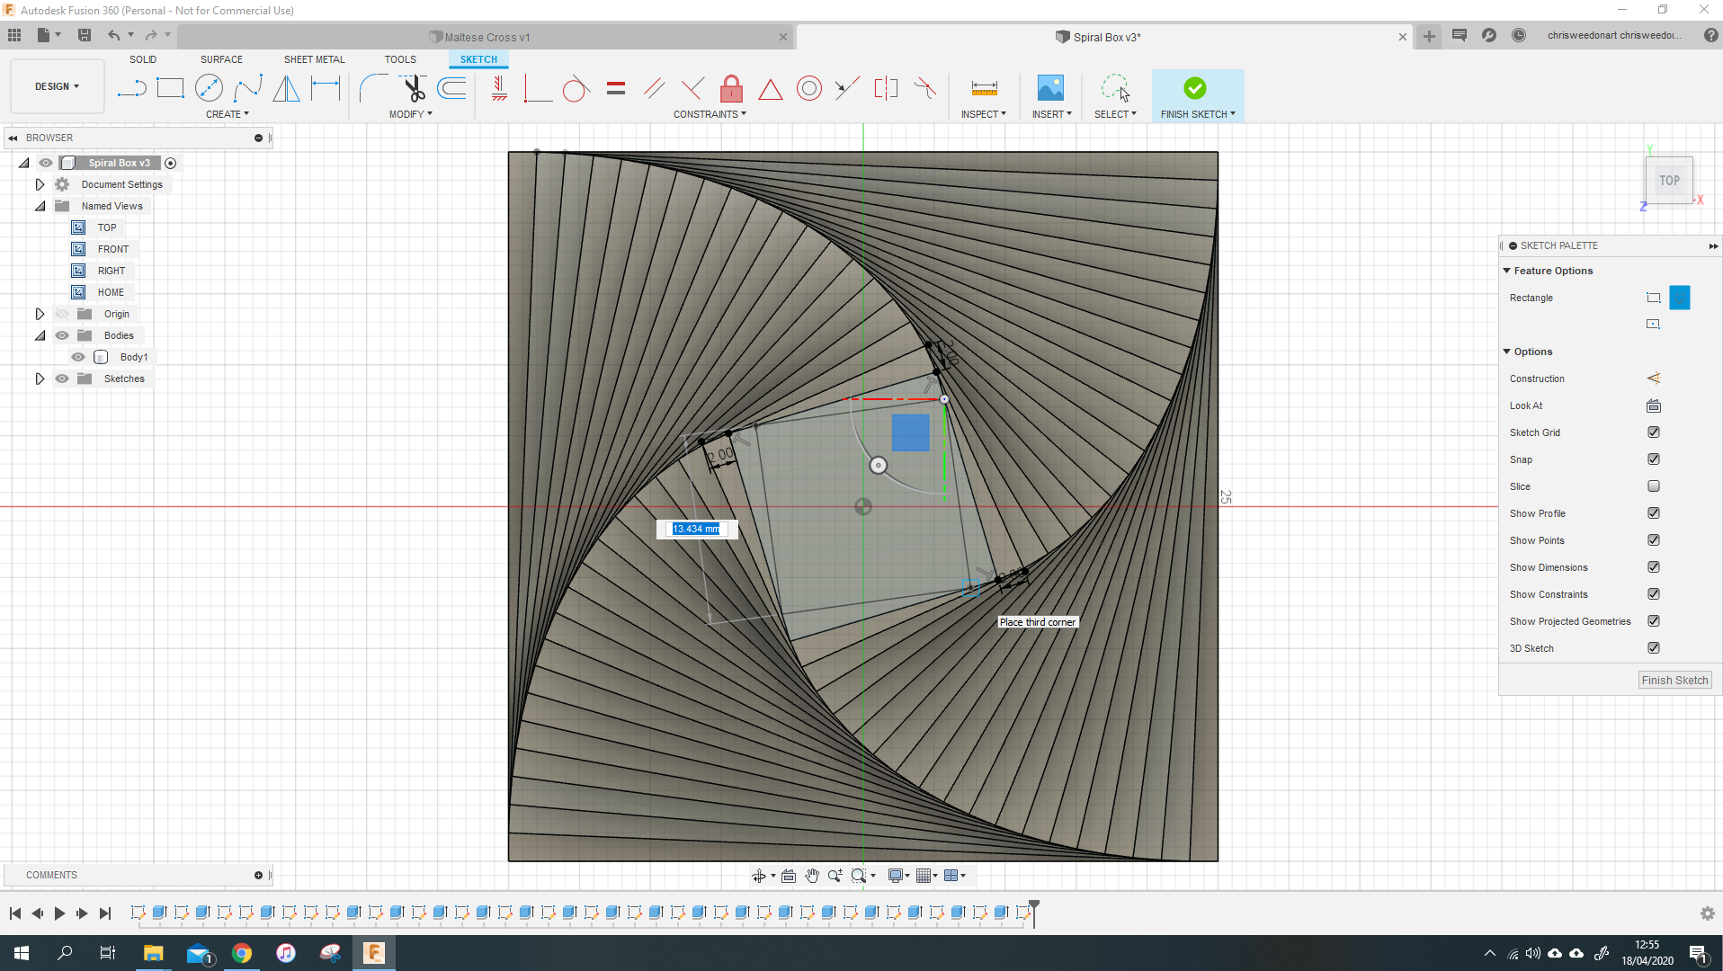Select the 2-Point Rectangle tool
This screenshot has height=971, width=1723.
pyautogui.click(x=170, y=88)
